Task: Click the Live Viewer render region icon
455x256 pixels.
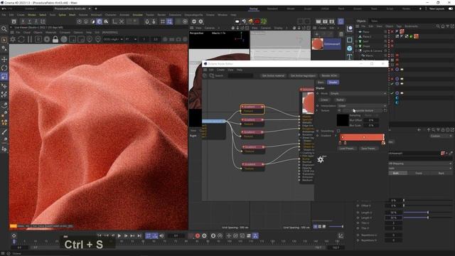Action: click(x=73, y=39)
